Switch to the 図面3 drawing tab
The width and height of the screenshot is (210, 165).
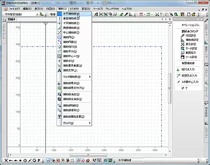(x=11, y=19)
